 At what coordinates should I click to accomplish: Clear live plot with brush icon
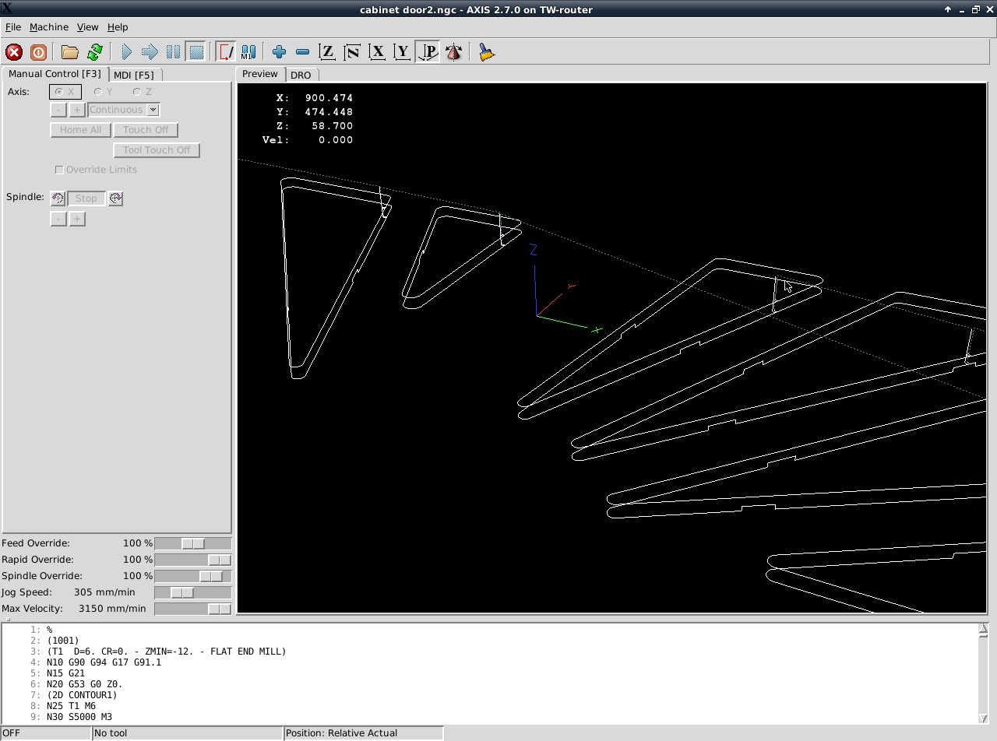(487, 52)
